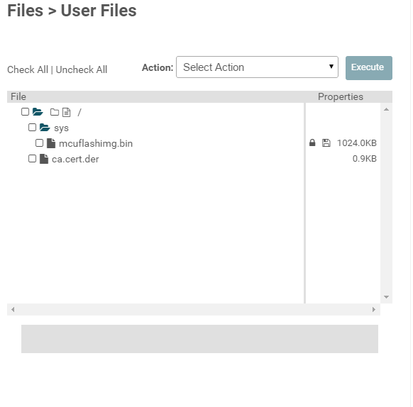The height and width of the screenshot is (407, 413).
Task: Select the sys folder name
Action: click(x=61, y=128)
